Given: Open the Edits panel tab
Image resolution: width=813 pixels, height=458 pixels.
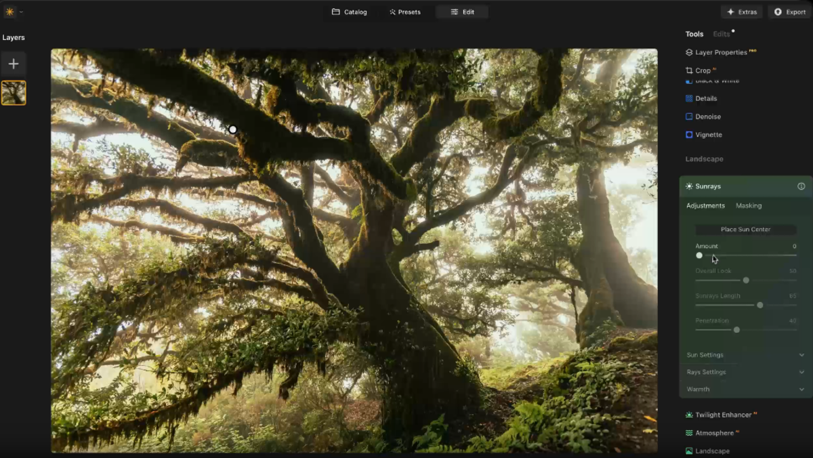Looking at the screenshot, I should point(722,34).
